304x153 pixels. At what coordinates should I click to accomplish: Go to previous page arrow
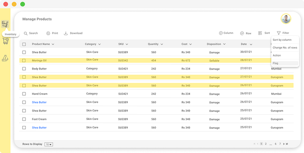258,144
